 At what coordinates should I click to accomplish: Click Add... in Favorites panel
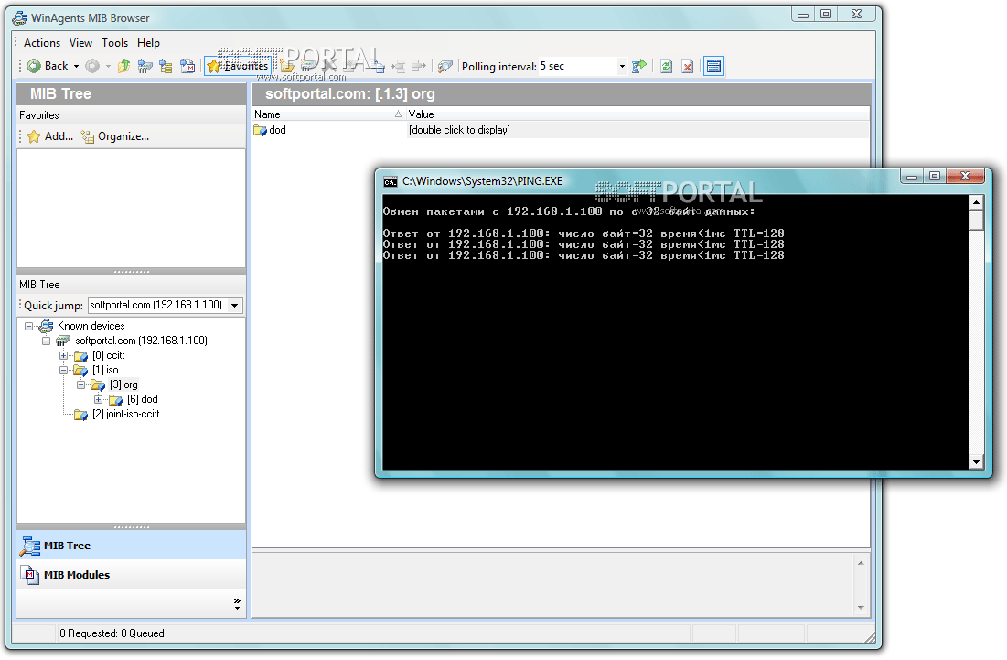click(50, 136)
